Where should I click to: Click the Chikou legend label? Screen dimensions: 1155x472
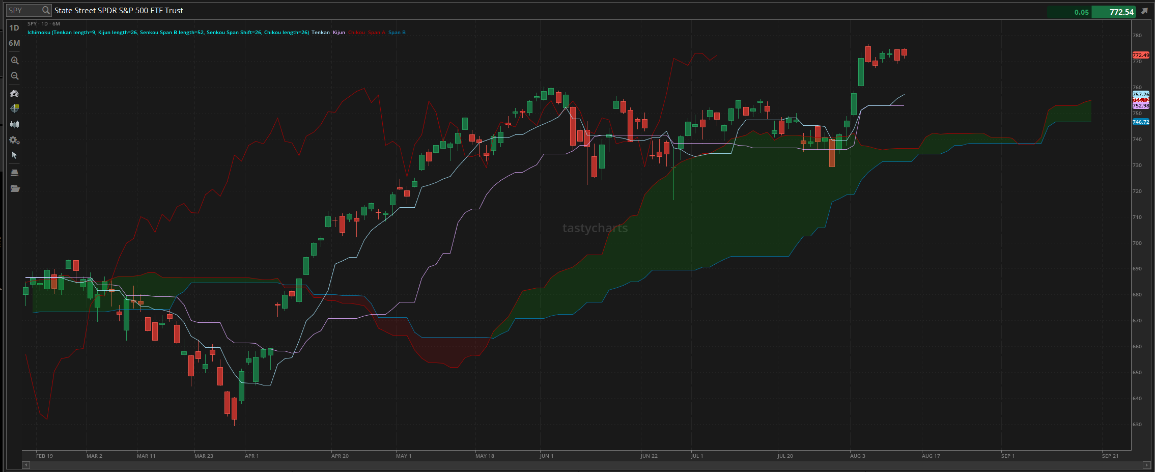pos(356,33)
